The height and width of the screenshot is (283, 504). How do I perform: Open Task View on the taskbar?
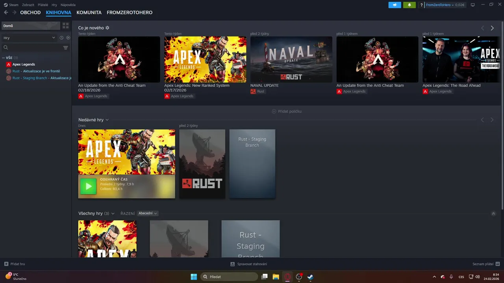click(x=265, y=277)
